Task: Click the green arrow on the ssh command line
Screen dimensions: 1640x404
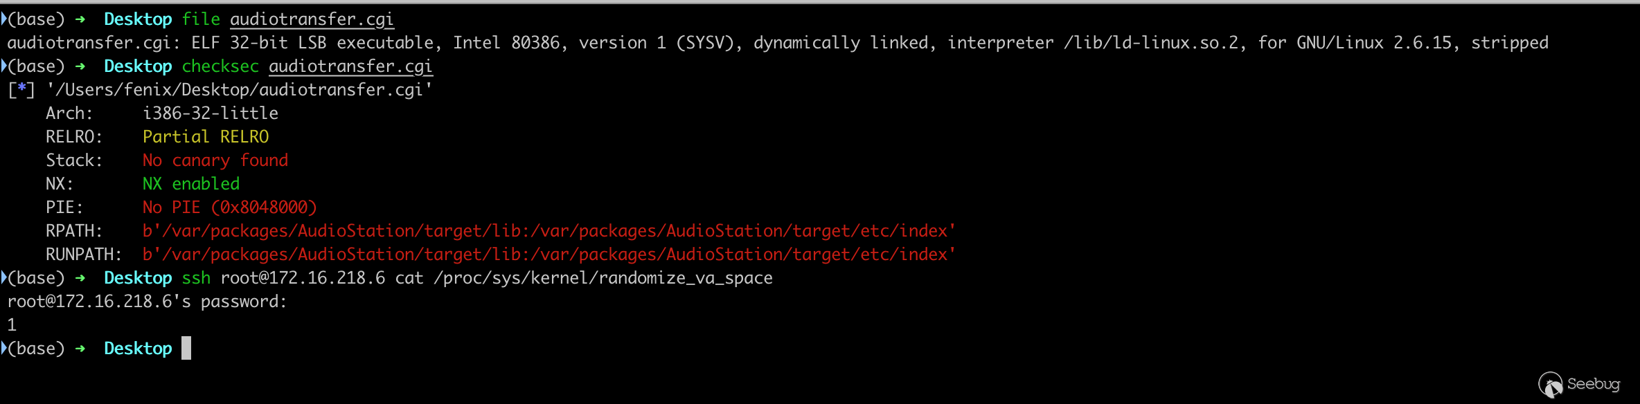Action: point(80,278)
